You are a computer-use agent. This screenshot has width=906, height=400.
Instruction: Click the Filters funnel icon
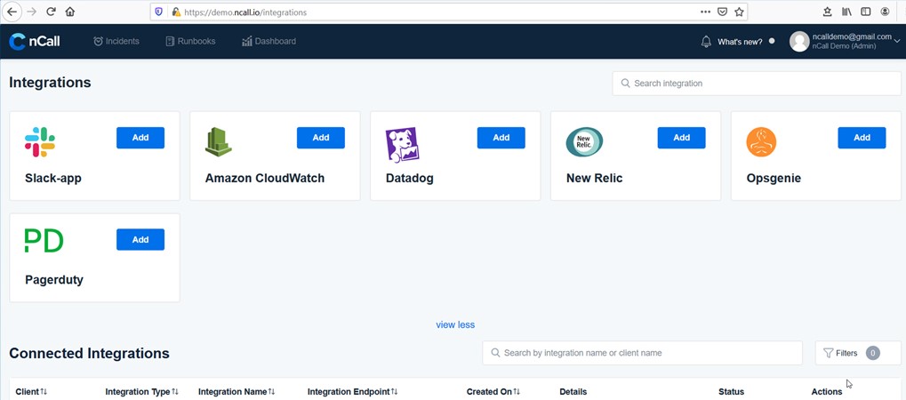[828, 353]
